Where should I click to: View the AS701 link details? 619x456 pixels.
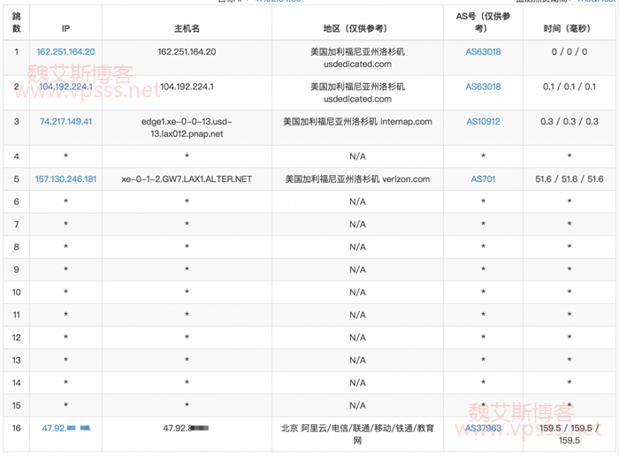tap(483, 179)
